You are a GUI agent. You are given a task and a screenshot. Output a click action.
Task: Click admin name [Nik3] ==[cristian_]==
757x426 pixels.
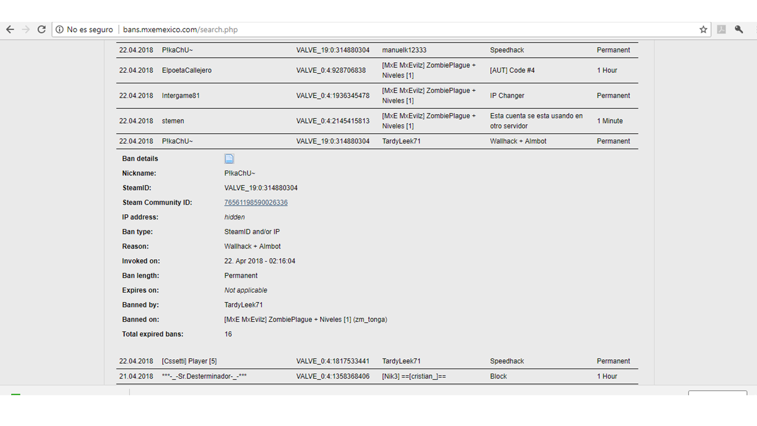(414, 376)
